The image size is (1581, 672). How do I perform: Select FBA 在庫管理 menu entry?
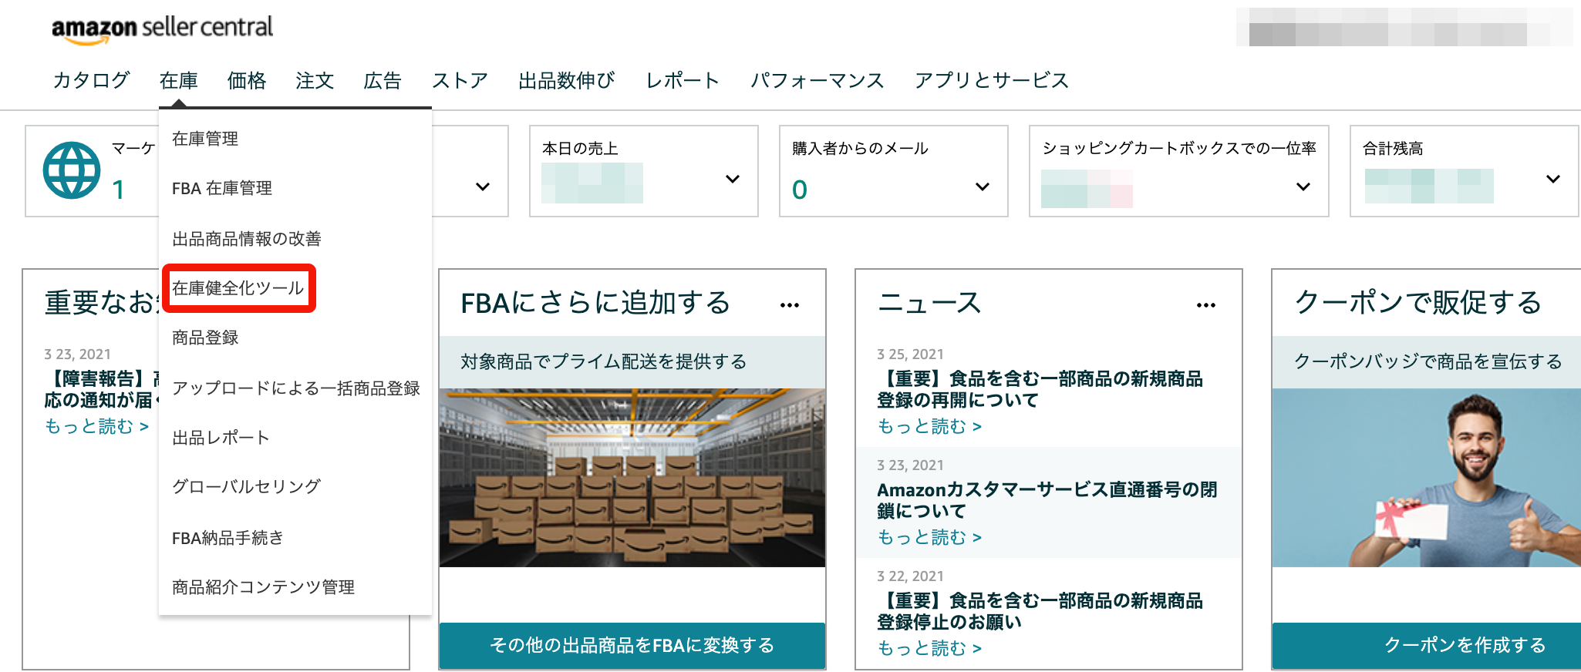click(x=222, y=188)
